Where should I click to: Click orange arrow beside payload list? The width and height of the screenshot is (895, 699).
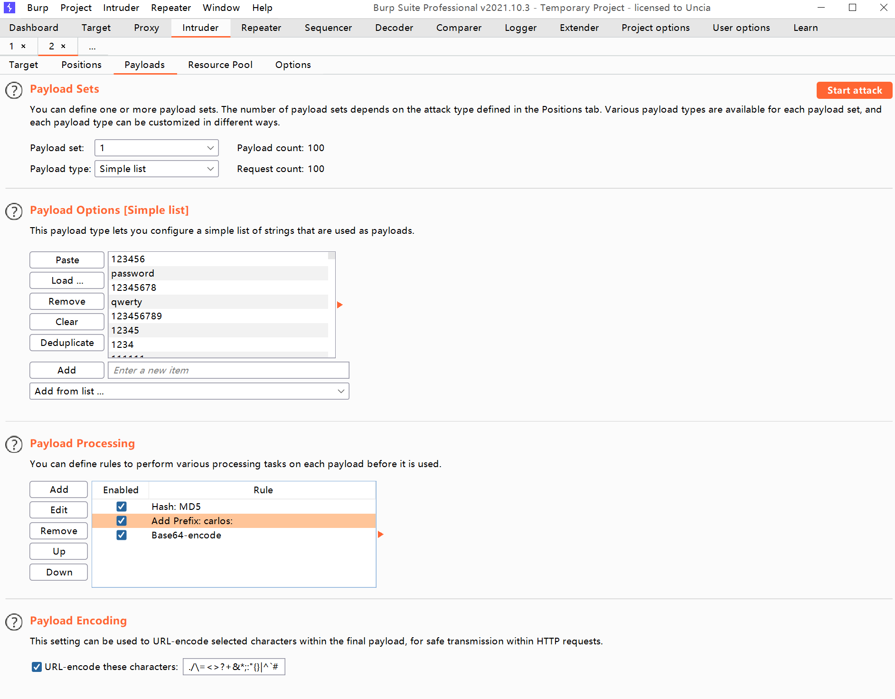tap(339, 305)
